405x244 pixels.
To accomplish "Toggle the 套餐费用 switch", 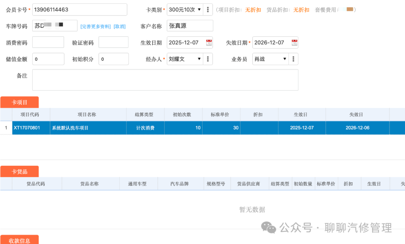I will pyautogui.click(x=348, y=9).
